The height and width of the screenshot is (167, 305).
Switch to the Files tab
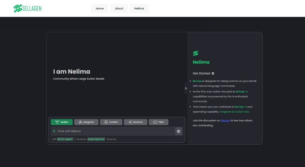[158, 122]
